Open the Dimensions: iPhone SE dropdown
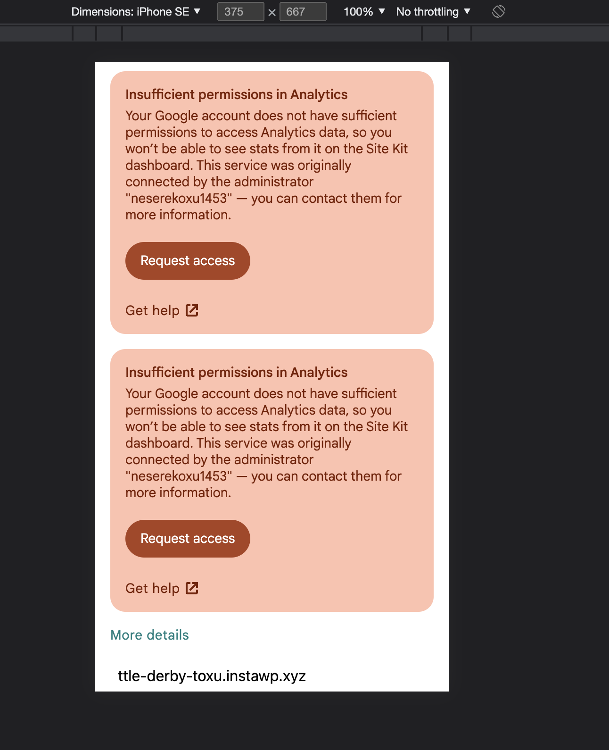Viewport: 609px width, 750px height. (136, 11)
